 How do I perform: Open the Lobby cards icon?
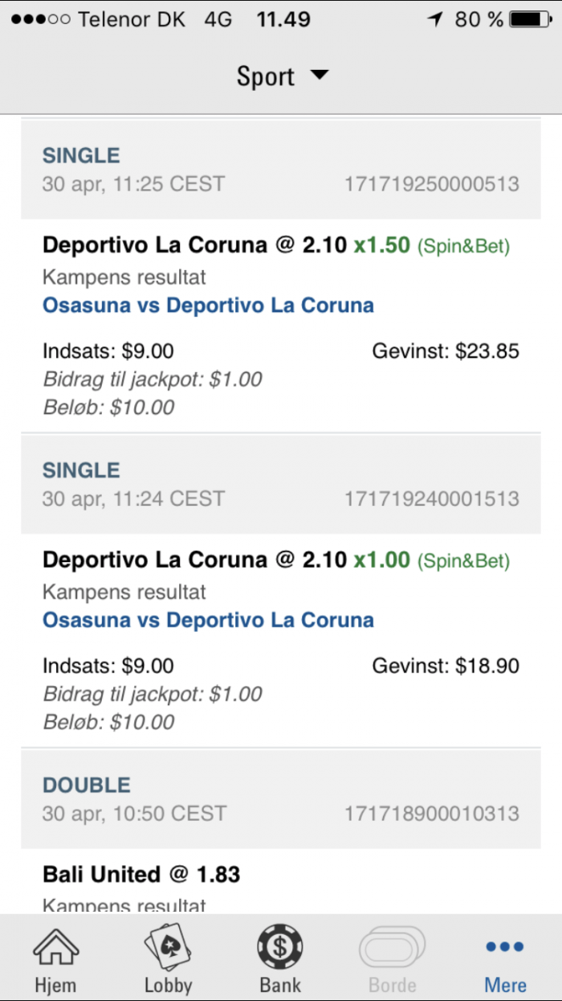click(168, 948)
